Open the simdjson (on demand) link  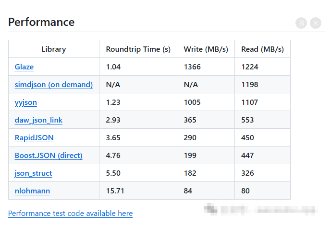pos(54,85)
